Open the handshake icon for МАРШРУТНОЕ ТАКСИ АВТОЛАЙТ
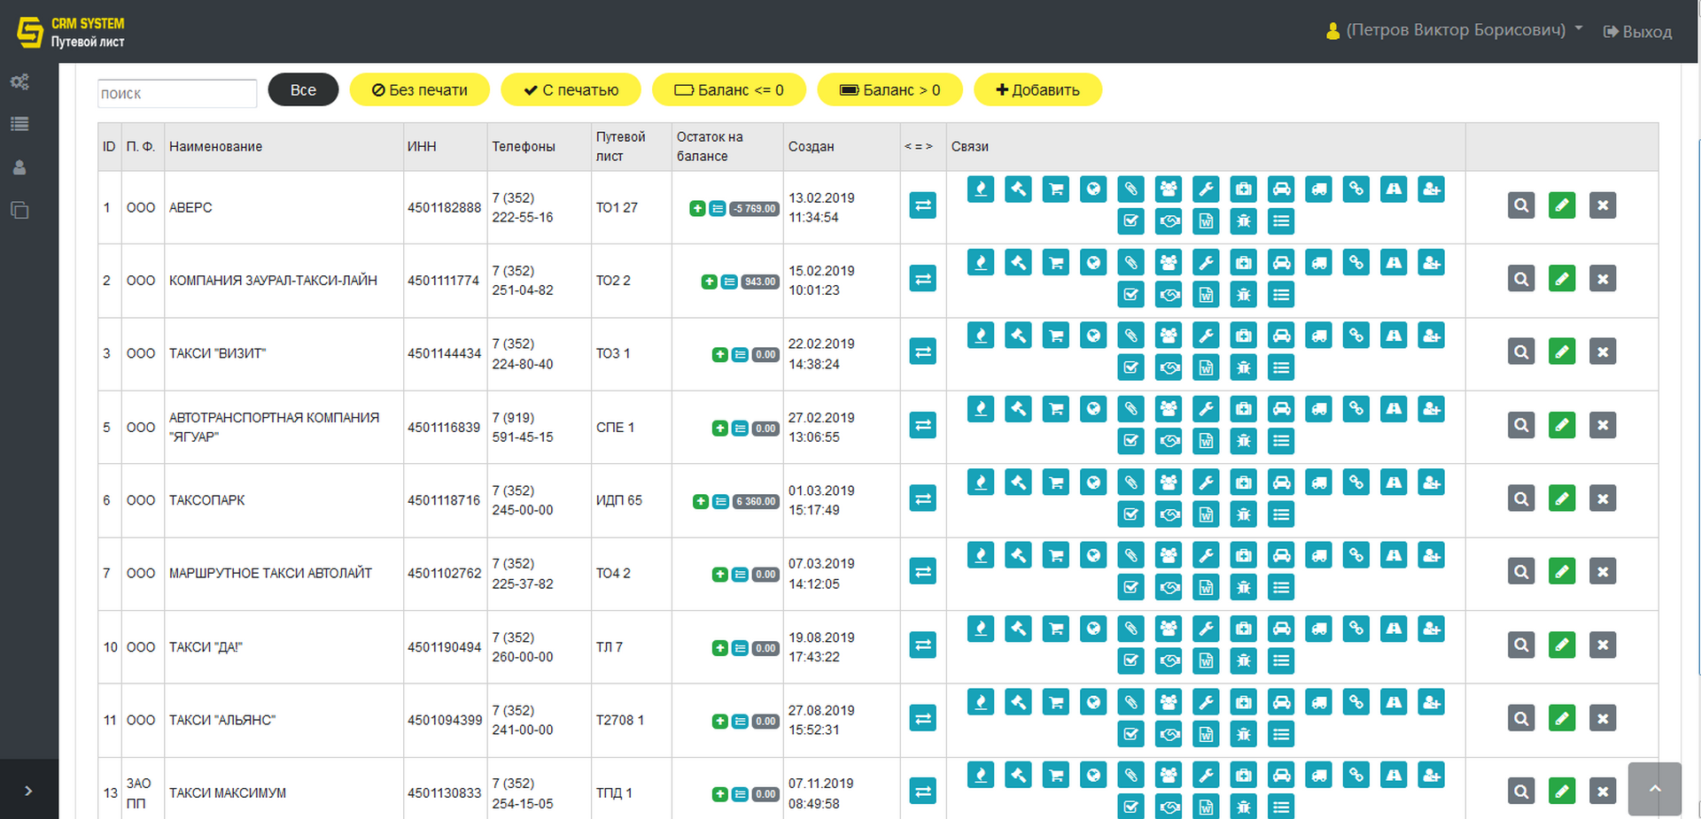The width and height of the screenshot is (1701, 819). [x=1169, y=587]
